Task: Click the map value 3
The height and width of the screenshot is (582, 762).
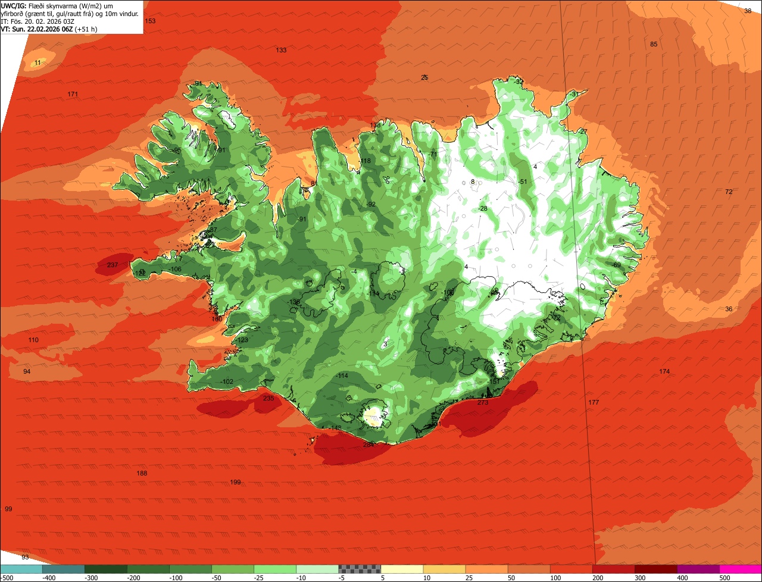Action: click(385, 344)
